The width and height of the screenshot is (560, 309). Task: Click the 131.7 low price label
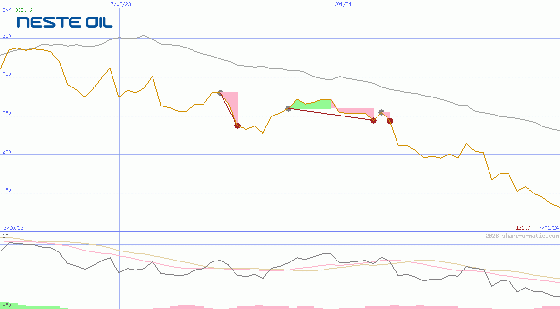coord(522,228)
